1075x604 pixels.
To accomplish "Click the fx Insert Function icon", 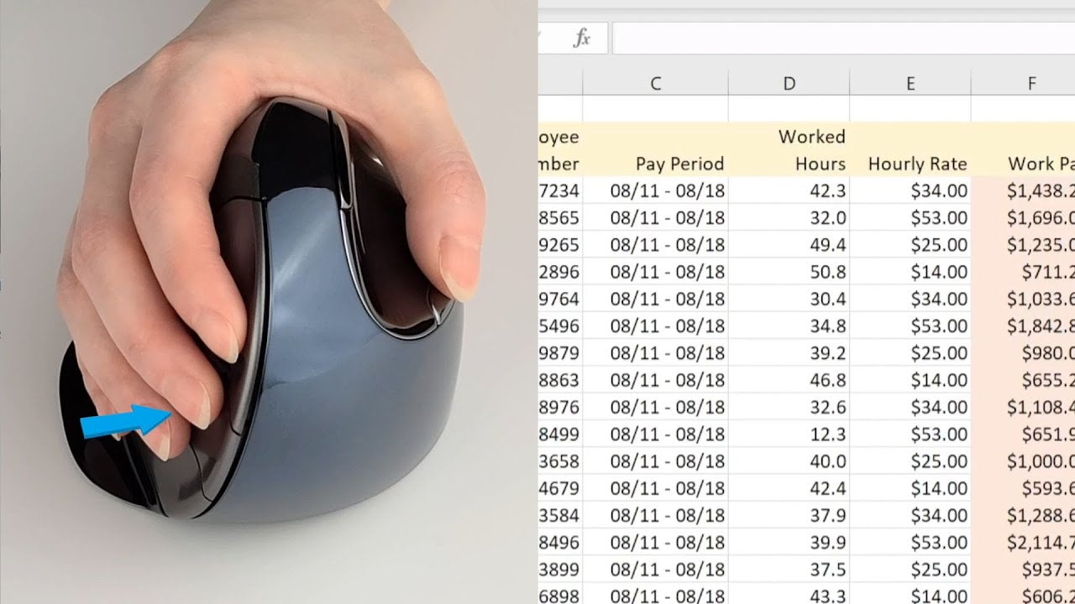I will coord(581,38).
